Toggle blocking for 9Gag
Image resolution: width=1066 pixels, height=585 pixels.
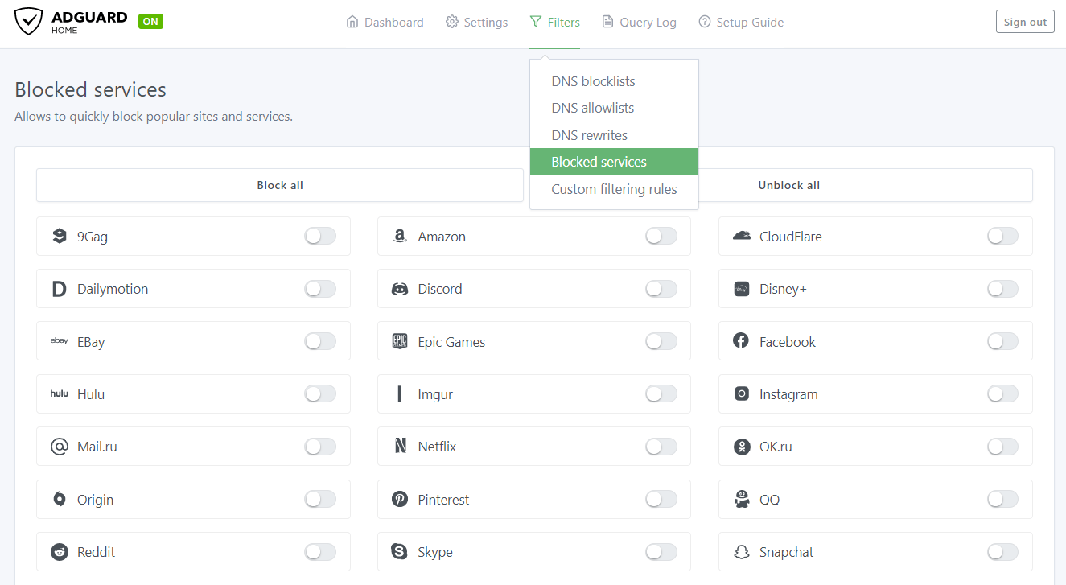click(x=320, y=236)
